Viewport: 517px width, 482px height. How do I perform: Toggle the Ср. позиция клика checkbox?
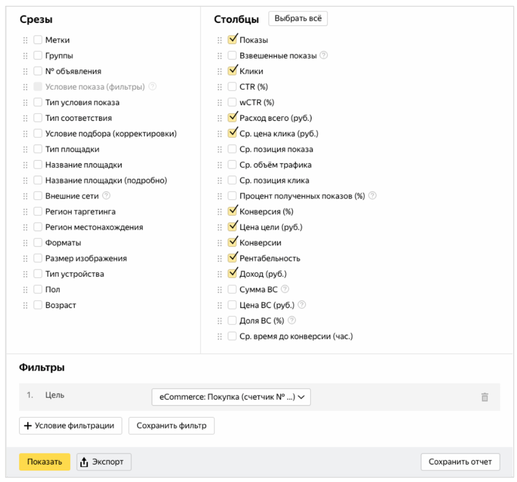tap(232, 180)
